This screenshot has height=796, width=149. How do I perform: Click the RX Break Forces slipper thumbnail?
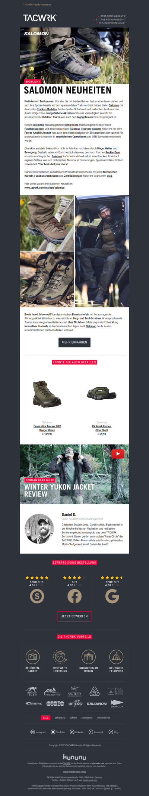point(102,393)
